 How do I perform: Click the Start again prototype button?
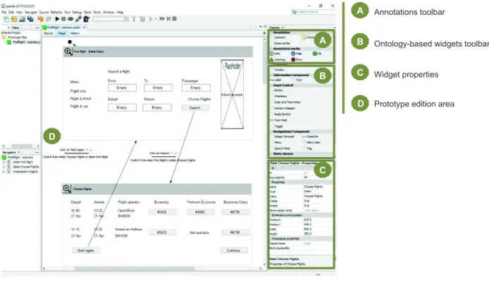pyautogui.click(x=86, y=251)
